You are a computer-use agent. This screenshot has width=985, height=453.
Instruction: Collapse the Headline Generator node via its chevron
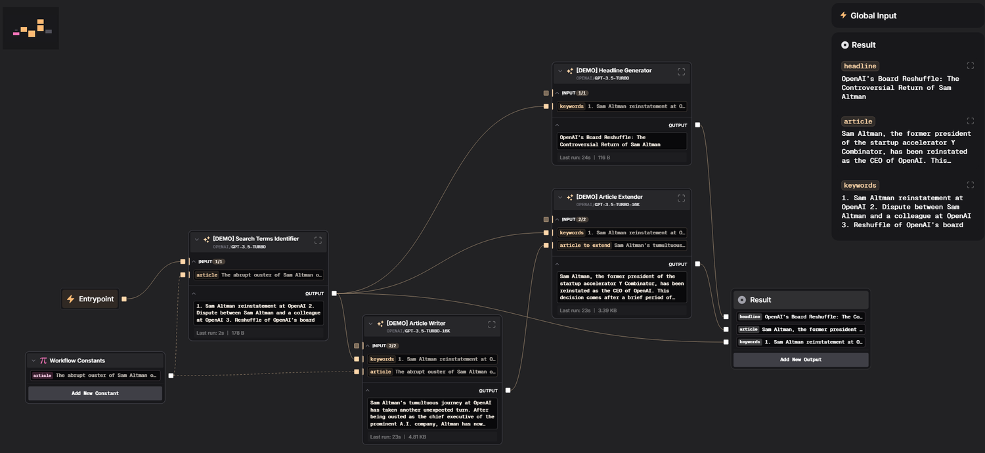(560, 70)
